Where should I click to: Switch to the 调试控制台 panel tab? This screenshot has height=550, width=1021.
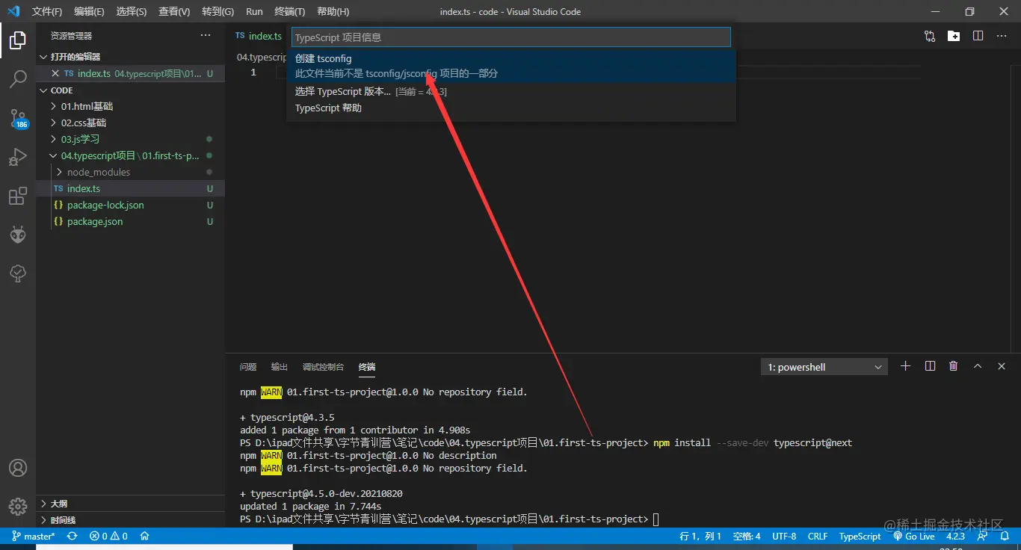[x=323, y=367]
